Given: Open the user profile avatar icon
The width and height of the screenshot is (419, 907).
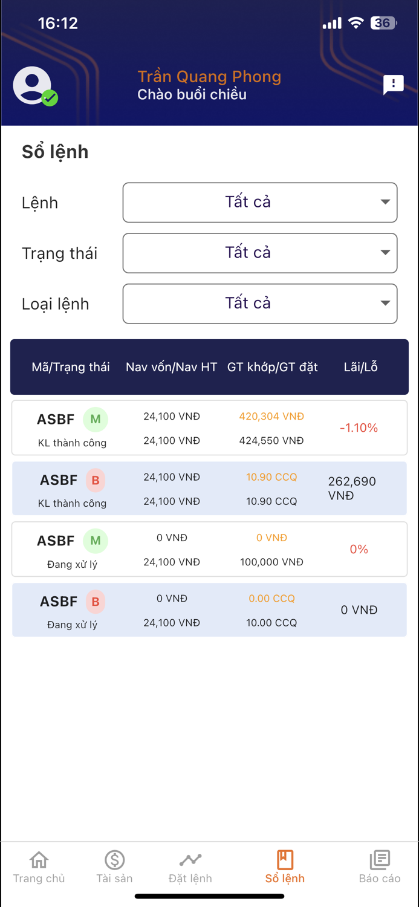Looking at the screenshot, I should click(x=33, y=85).
